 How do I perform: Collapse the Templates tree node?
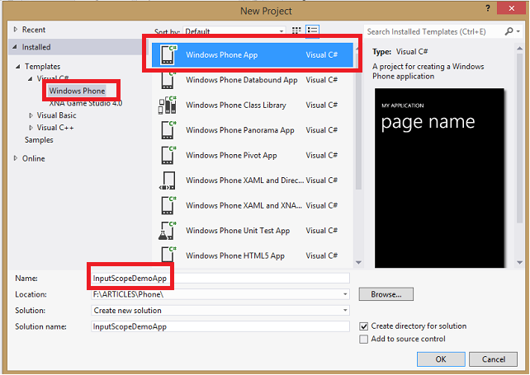18,67
